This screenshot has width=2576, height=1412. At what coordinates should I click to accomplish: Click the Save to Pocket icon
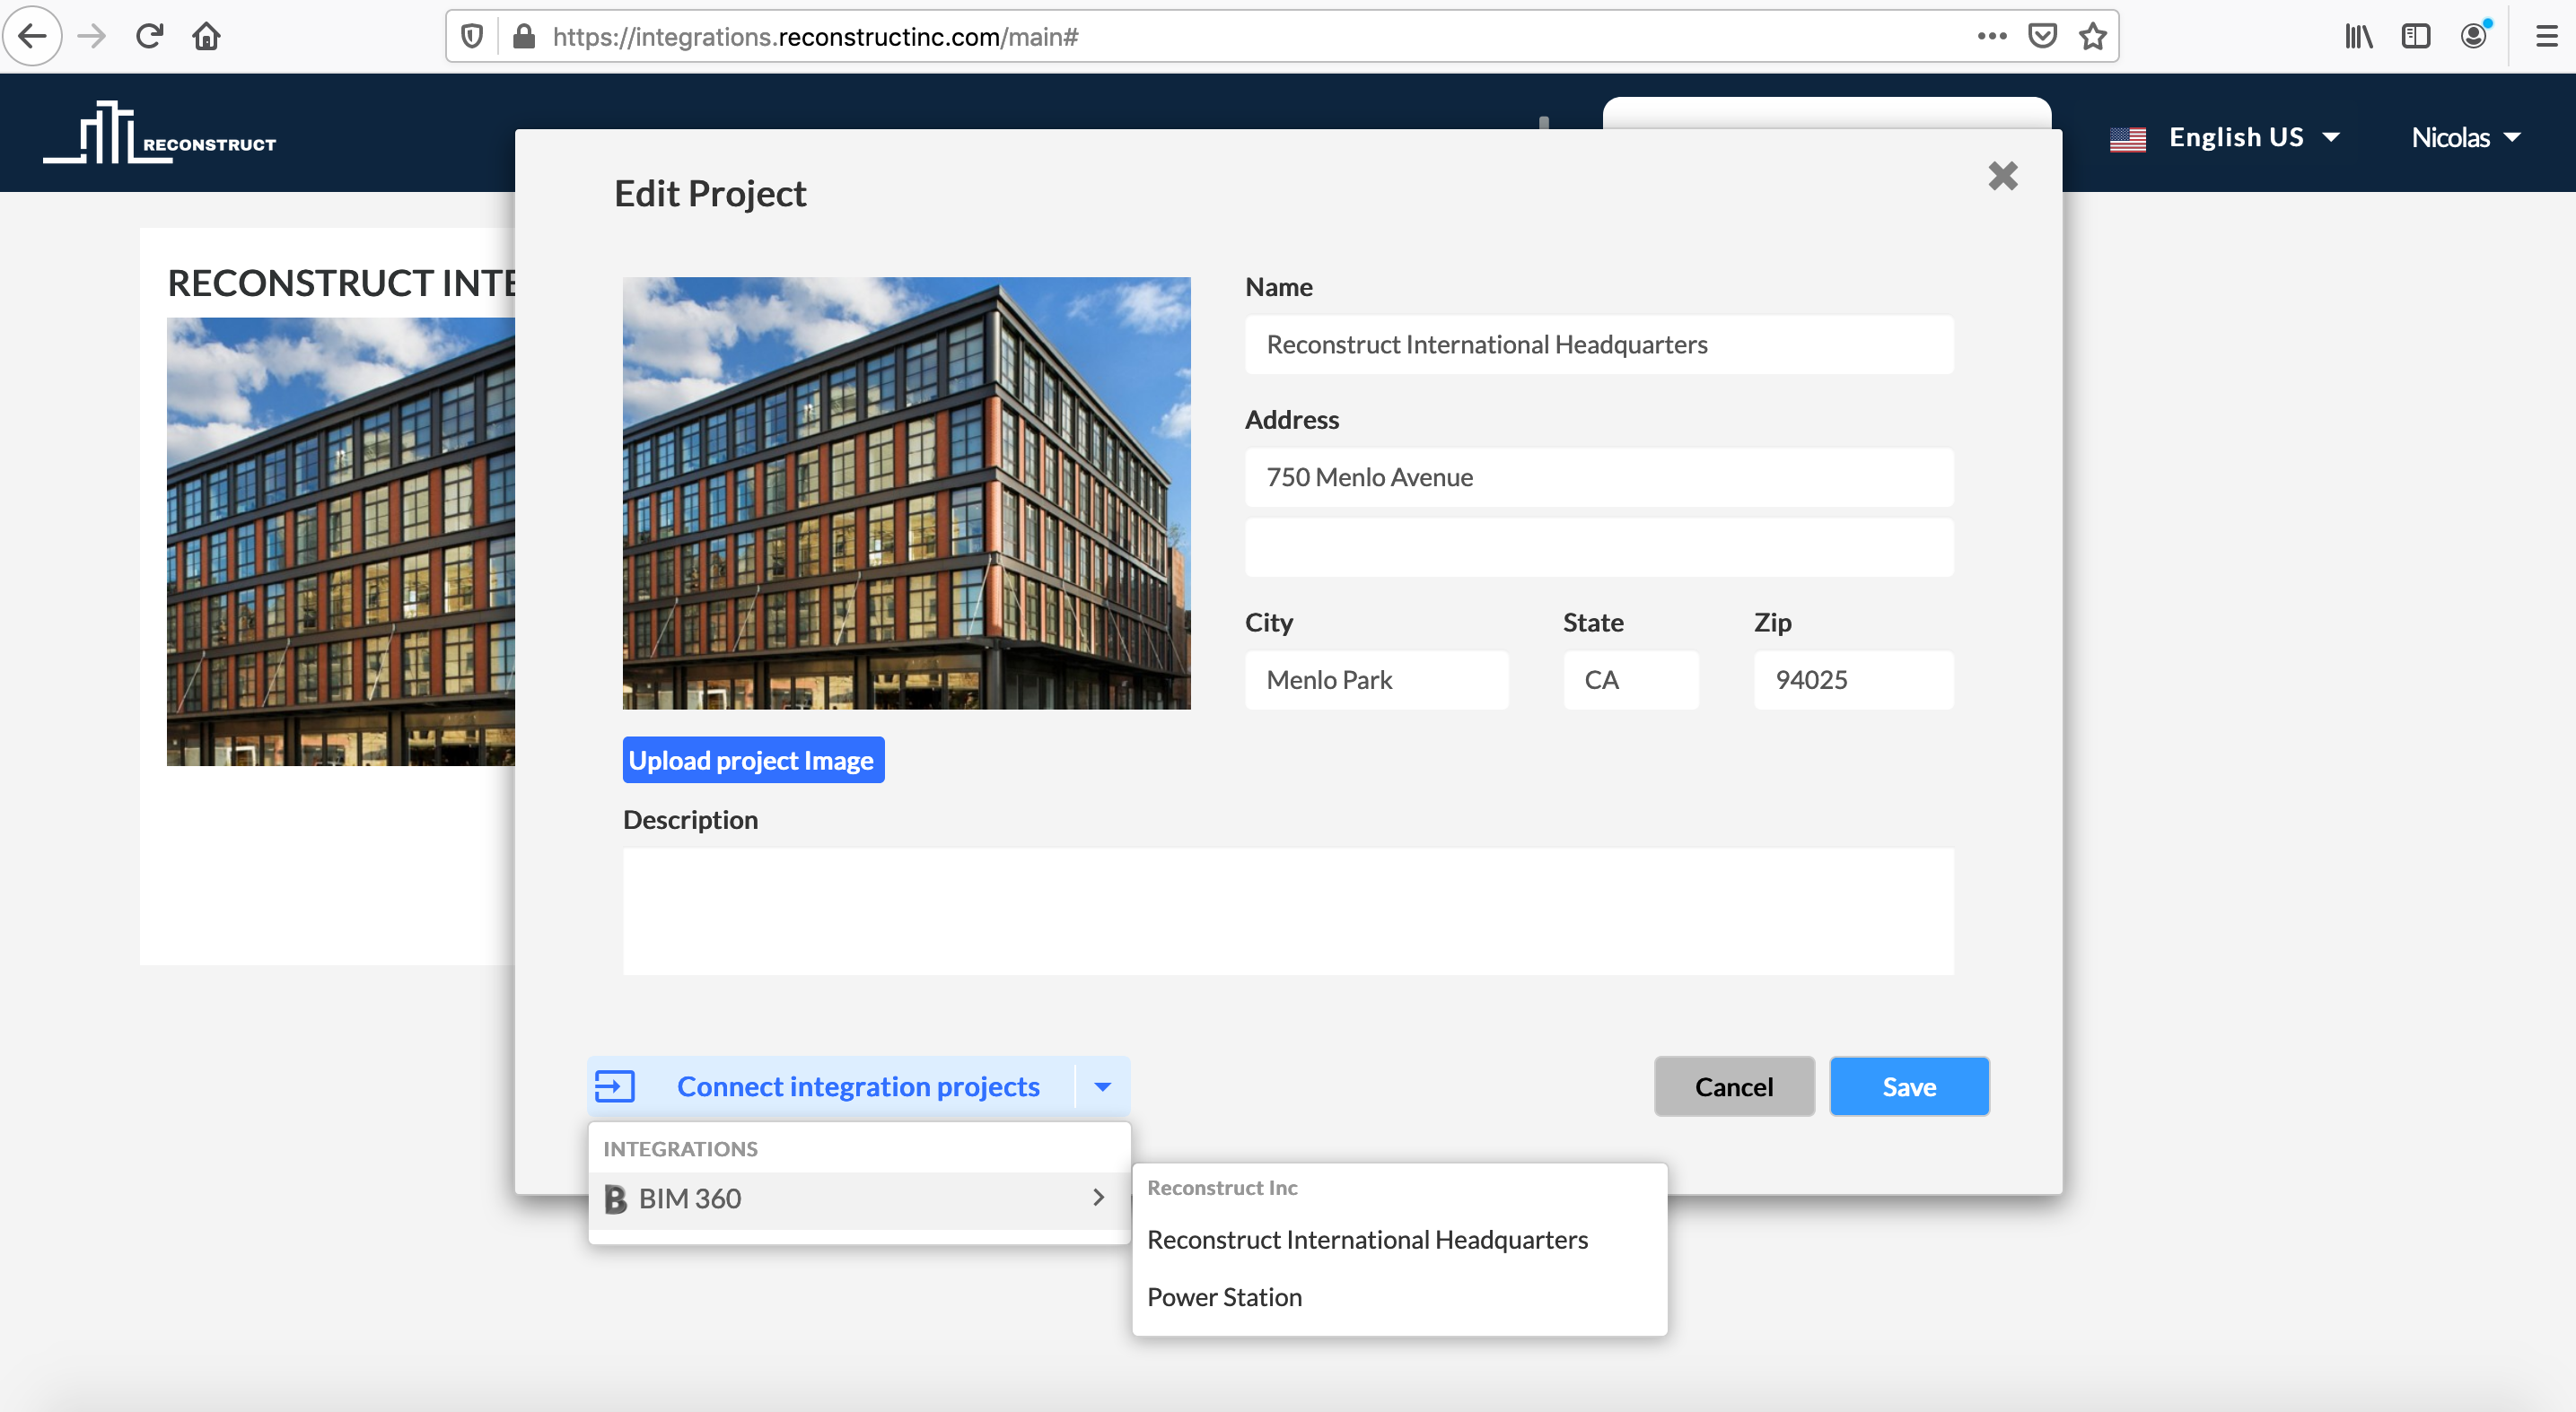[2042, 37]
